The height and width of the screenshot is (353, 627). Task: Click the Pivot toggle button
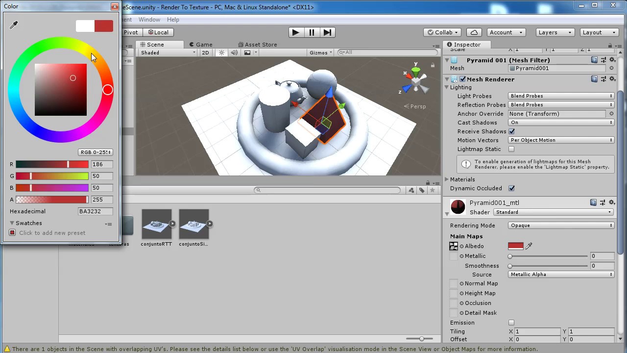pos(131,32)
